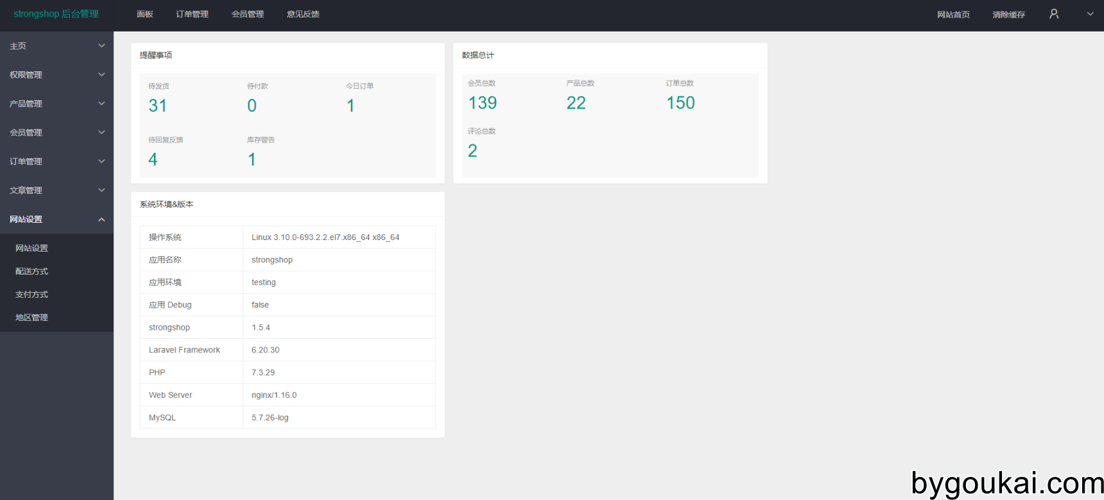Click the 网站首页 link in header
Screen dimensions: 1104x500
click(x=953, y=15)
